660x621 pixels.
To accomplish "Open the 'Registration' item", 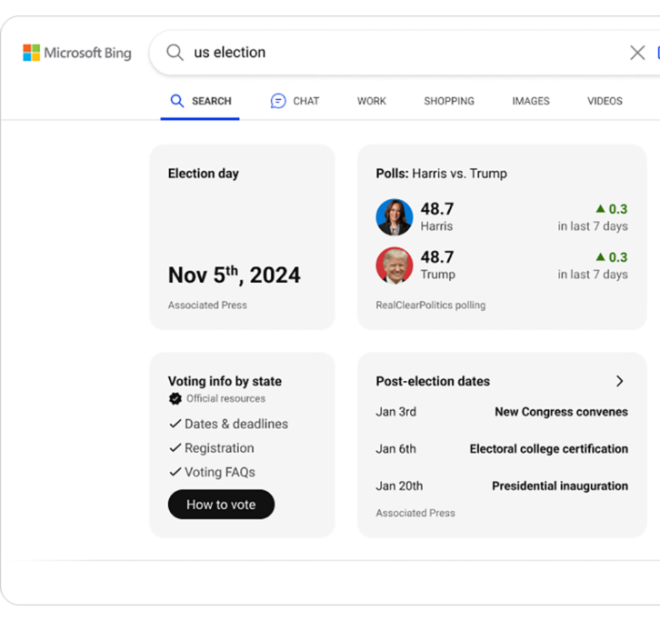I will click(x=219, y=448).
